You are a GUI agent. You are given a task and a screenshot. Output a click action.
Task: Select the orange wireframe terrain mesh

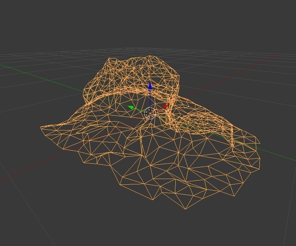pyautogui.click(x=150, y=132)
